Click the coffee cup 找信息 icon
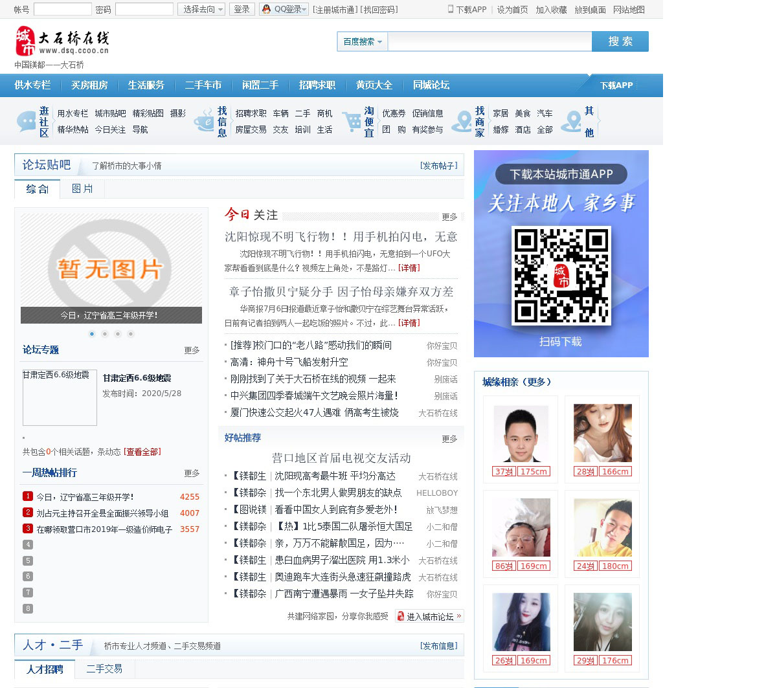This screenshot has height=688, width=777. [204, 121]
